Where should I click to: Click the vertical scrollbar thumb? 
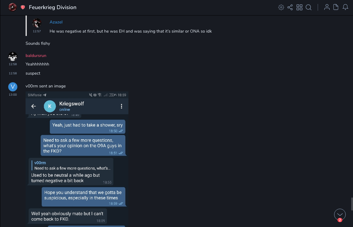(351, 204)
